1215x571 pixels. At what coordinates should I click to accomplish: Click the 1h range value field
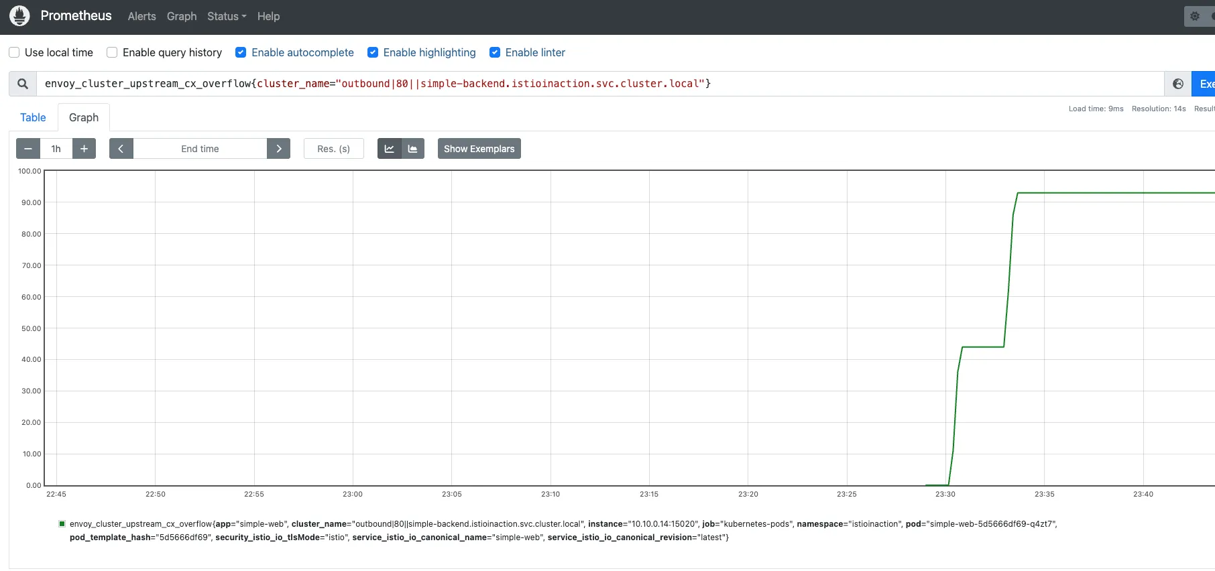pos(56,149)
